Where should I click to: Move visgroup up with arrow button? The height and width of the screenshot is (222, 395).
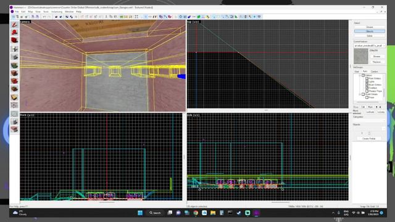tap(376, 107)
